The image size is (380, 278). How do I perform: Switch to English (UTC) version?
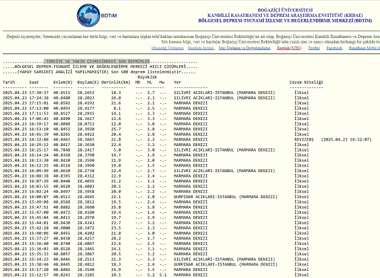pyautogui.click(x=289, y=48)
